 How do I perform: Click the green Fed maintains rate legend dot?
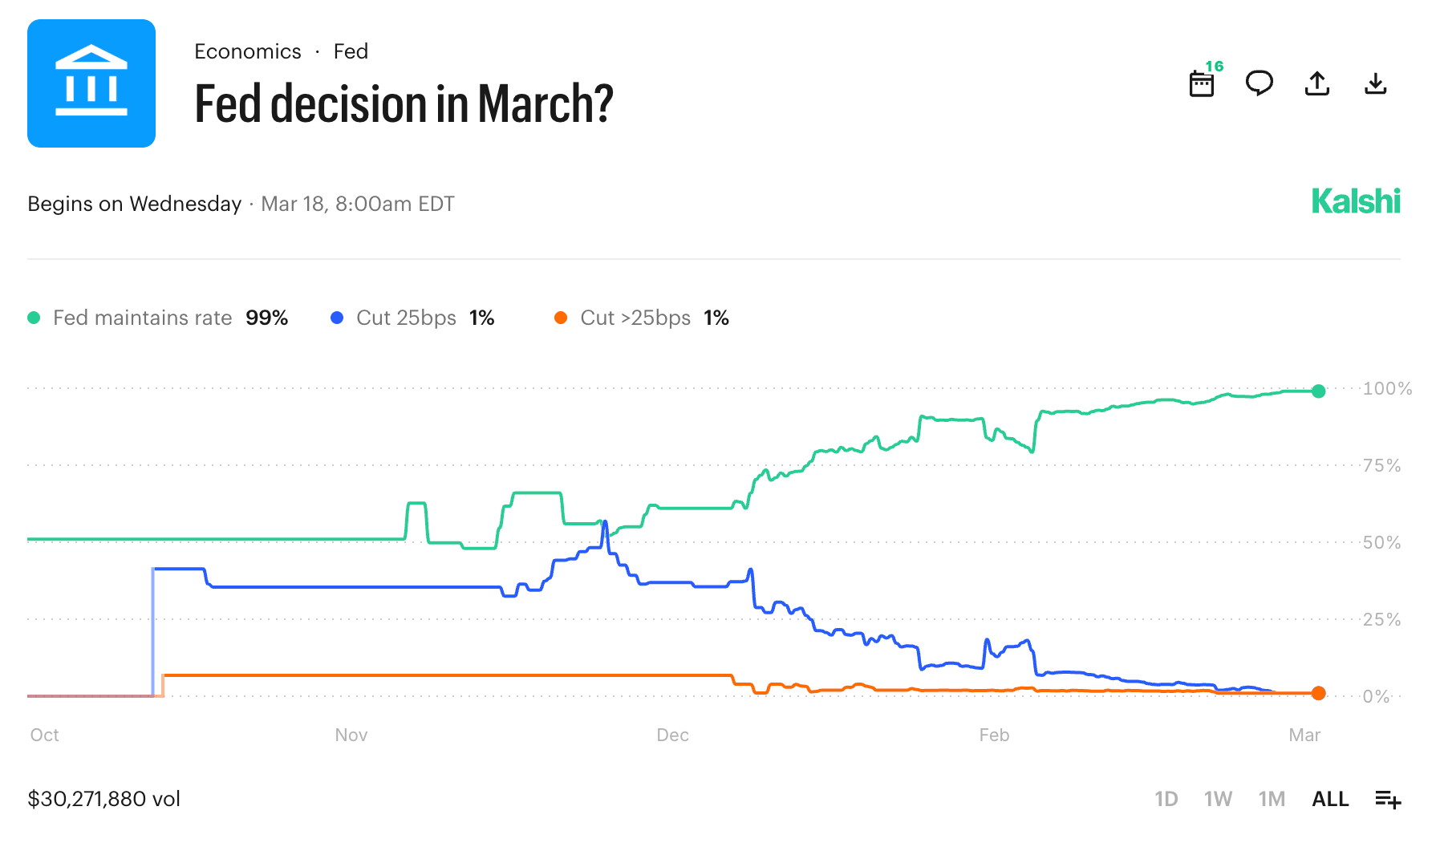(34, 318)
